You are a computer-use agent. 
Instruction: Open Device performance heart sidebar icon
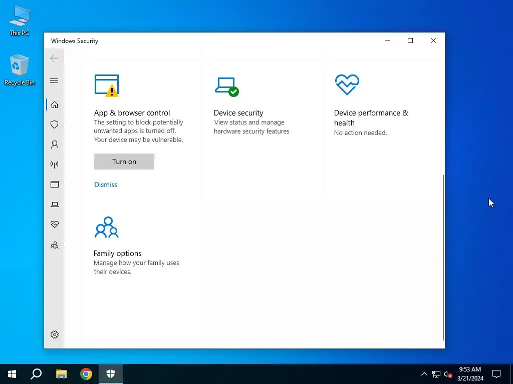click(x=54, y=224)
